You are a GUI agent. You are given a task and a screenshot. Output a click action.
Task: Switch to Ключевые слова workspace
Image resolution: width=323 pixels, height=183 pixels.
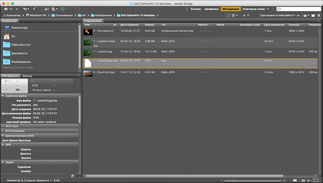tap(254, 9)
